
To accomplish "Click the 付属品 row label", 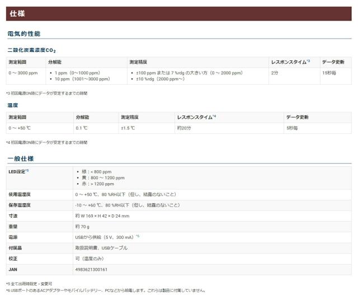I will pos(15,248).
